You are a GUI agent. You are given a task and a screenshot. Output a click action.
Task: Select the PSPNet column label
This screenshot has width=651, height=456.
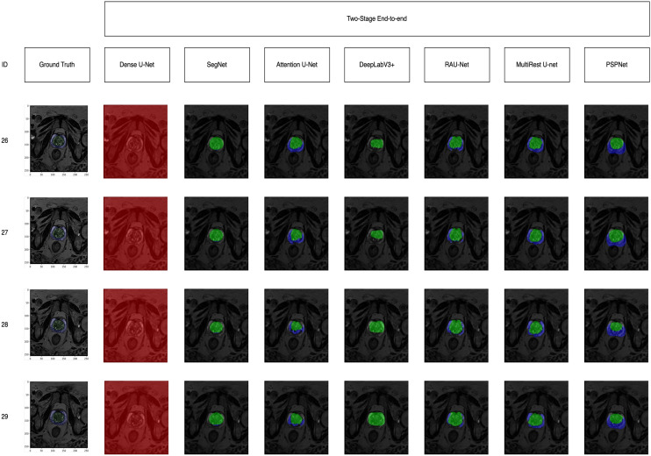click(617, 65)
